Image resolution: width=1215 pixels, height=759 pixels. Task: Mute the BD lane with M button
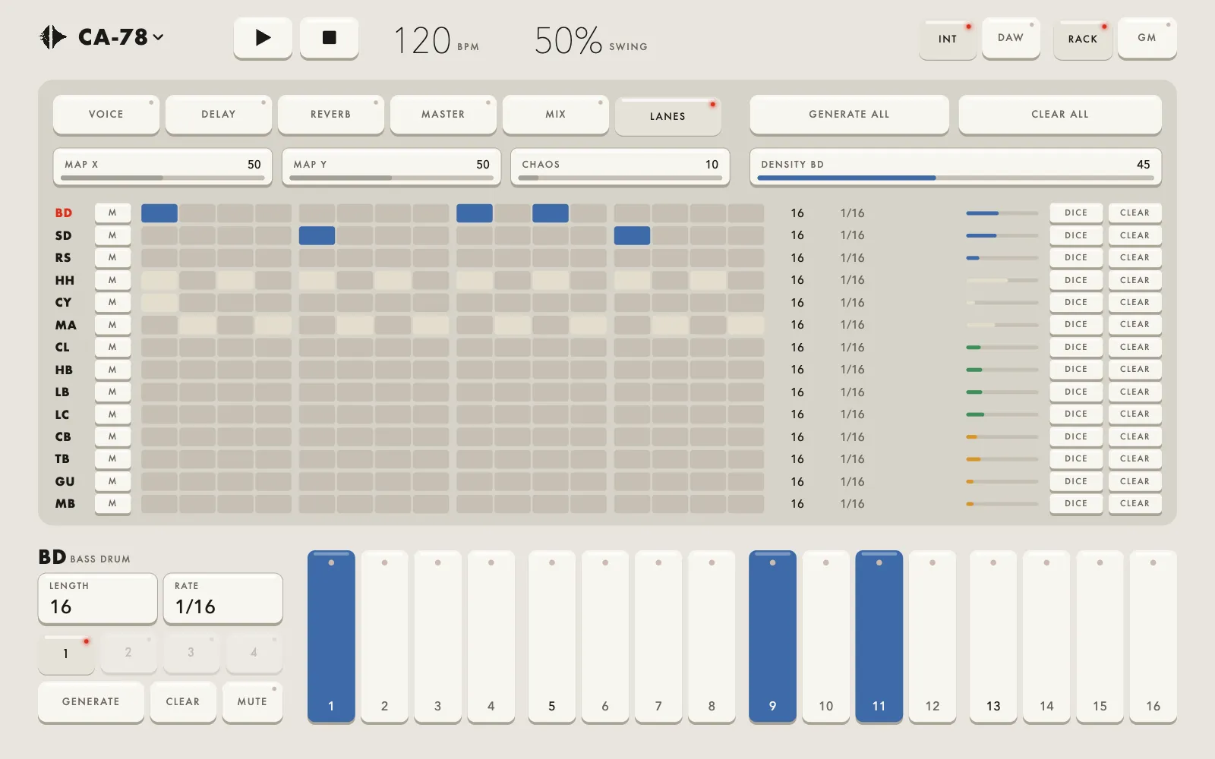(112, 213)
